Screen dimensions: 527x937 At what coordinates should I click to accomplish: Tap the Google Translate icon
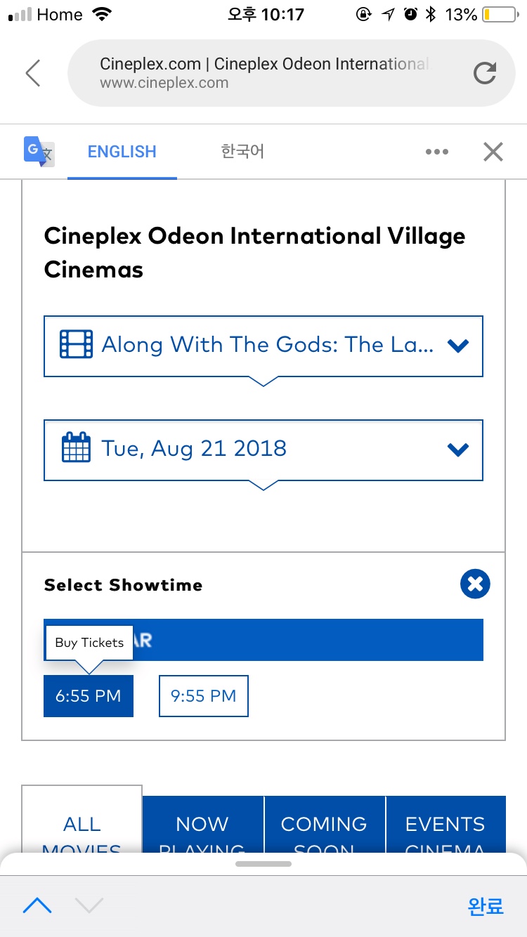39,151
